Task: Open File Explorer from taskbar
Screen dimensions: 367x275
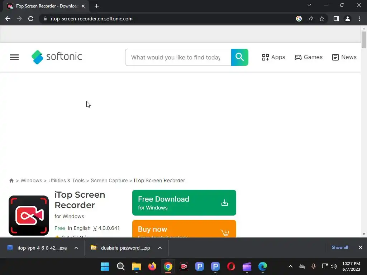Action: coord(137,266)
